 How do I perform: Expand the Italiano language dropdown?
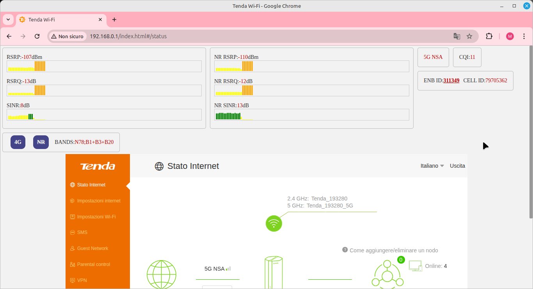coord(432,166)
